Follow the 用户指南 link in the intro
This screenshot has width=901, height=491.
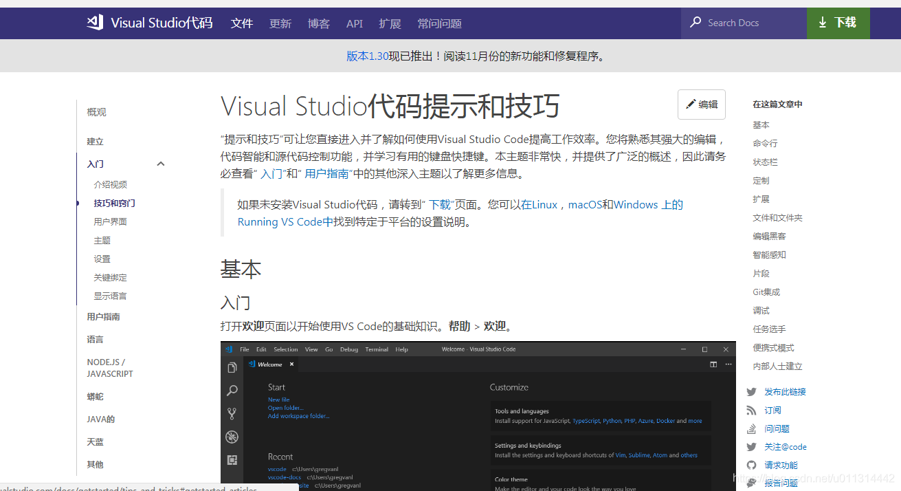pos(326,174)
